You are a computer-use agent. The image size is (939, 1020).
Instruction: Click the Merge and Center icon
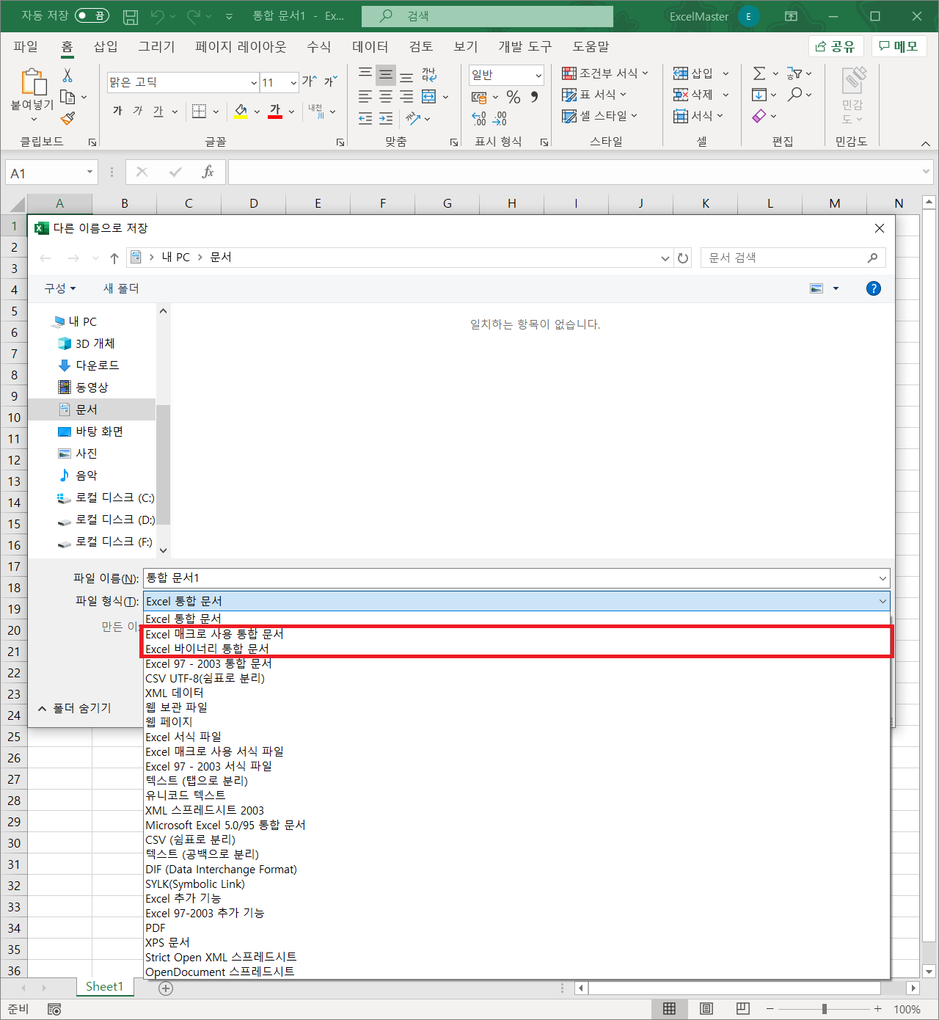429,97
